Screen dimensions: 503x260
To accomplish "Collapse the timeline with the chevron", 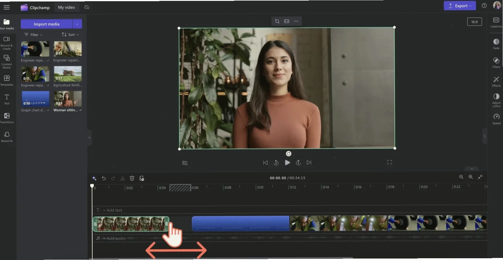I will [472, 169].
